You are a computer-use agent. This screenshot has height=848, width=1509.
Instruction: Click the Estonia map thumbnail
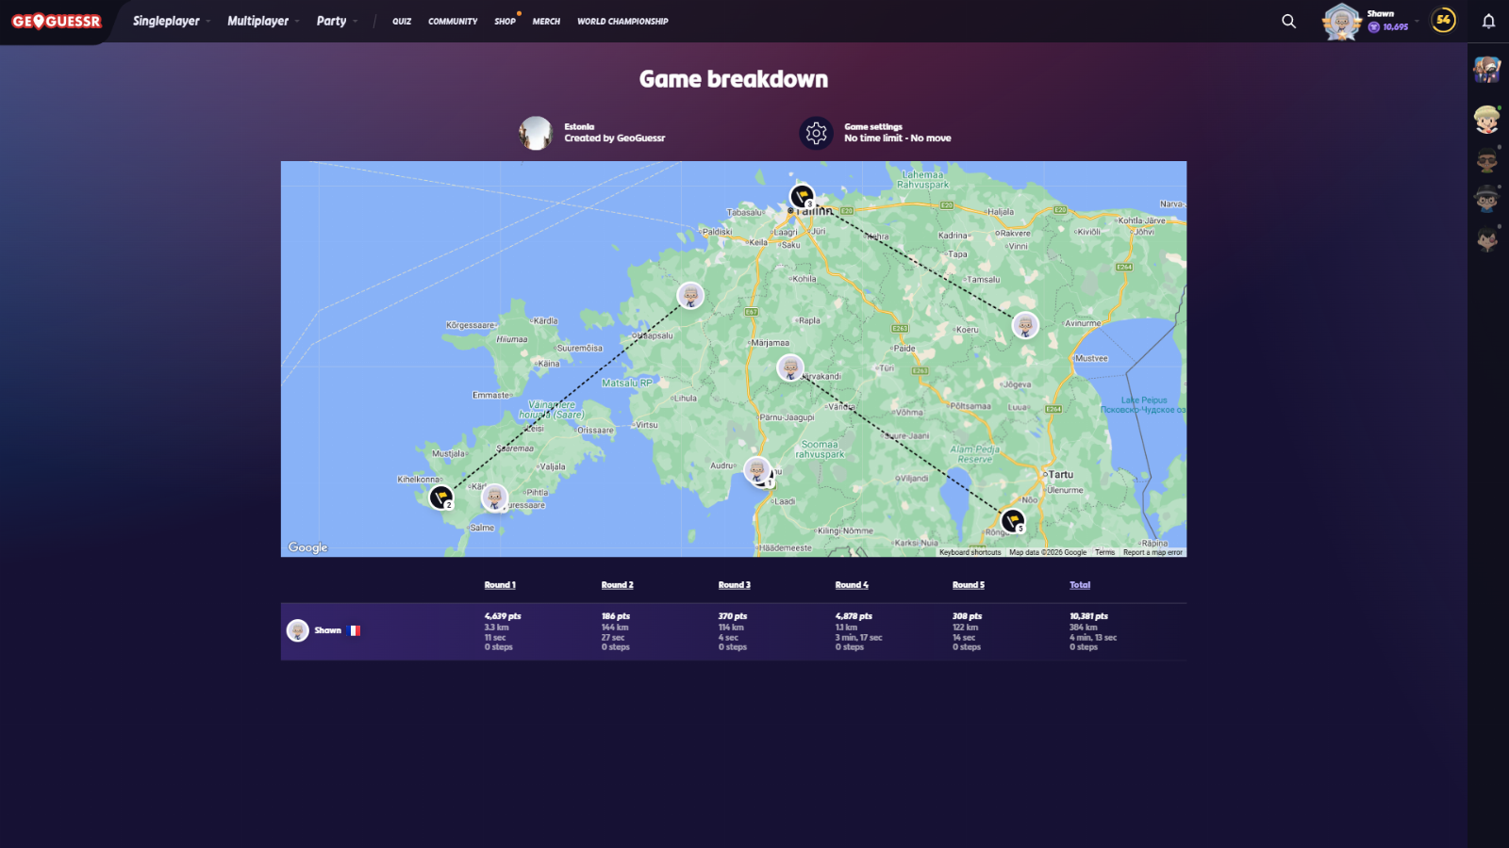click(x=536, y=133)
